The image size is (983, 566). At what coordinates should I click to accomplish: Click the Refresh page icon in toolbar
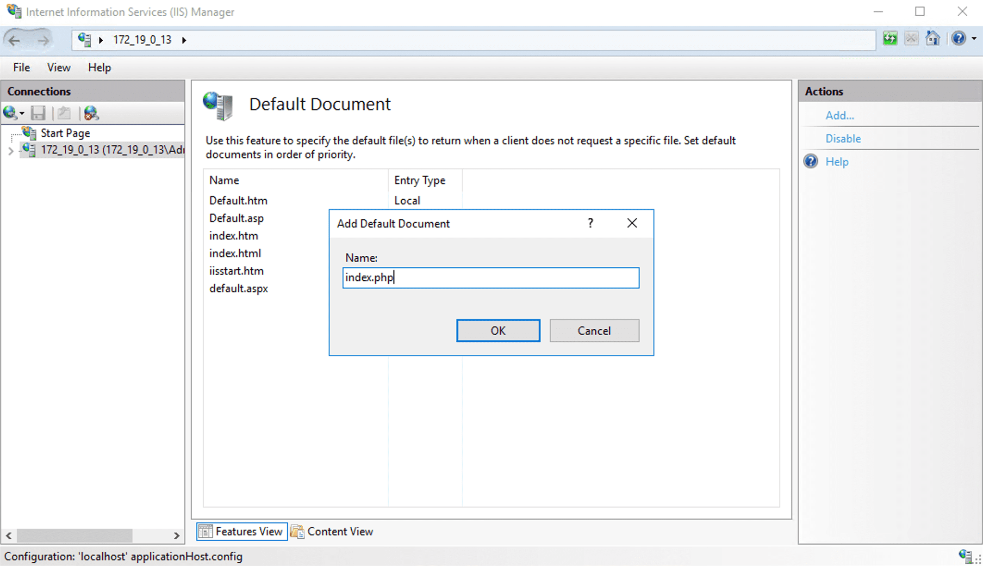tap(890, 38)
